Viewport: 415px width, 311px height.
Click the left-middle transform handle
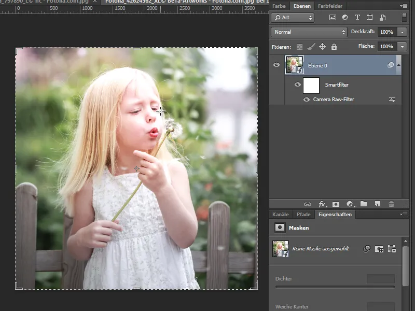point(16,169)
